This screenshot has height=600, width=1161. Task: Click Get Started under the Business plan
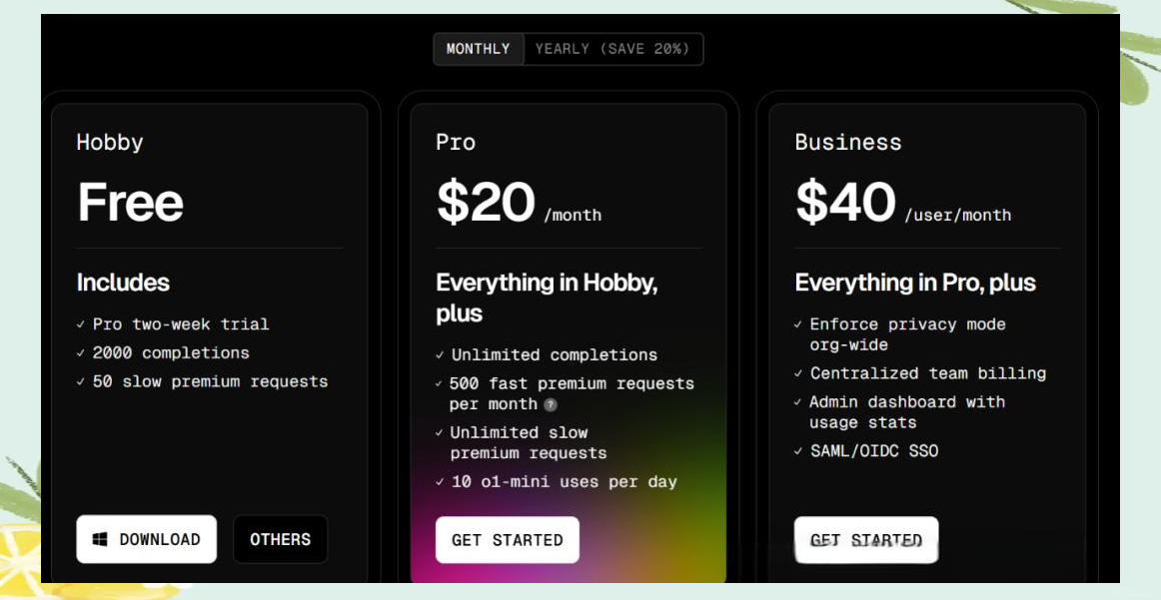coord(865,540)
